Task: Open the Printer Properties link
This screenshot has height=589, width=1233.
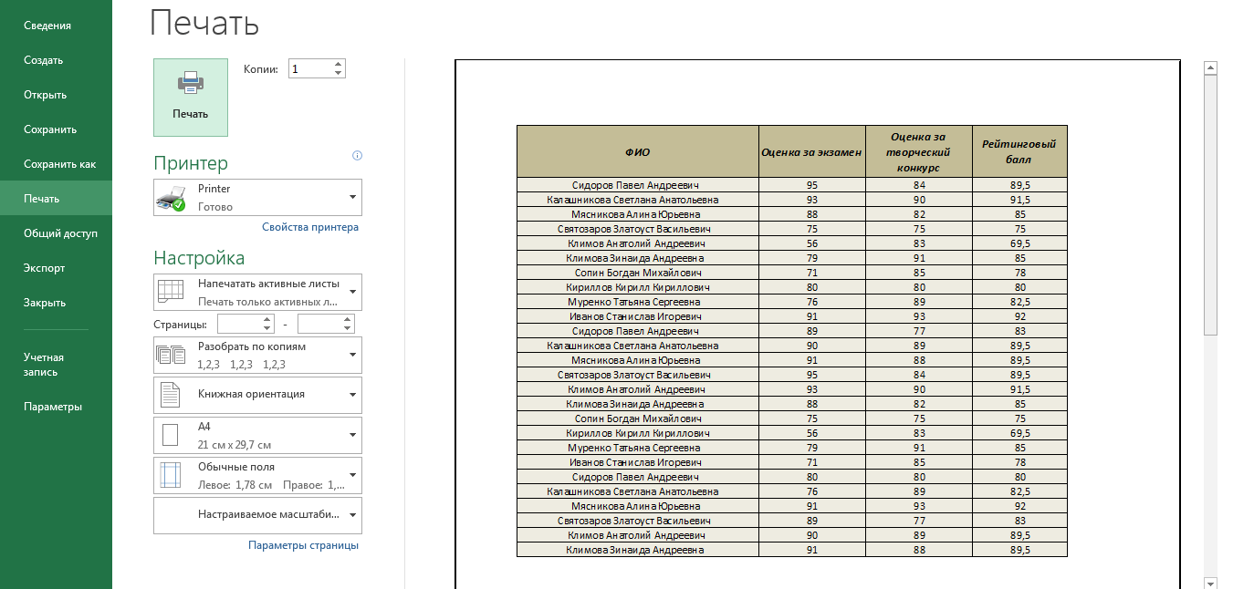Action: (x=310, y=227)
